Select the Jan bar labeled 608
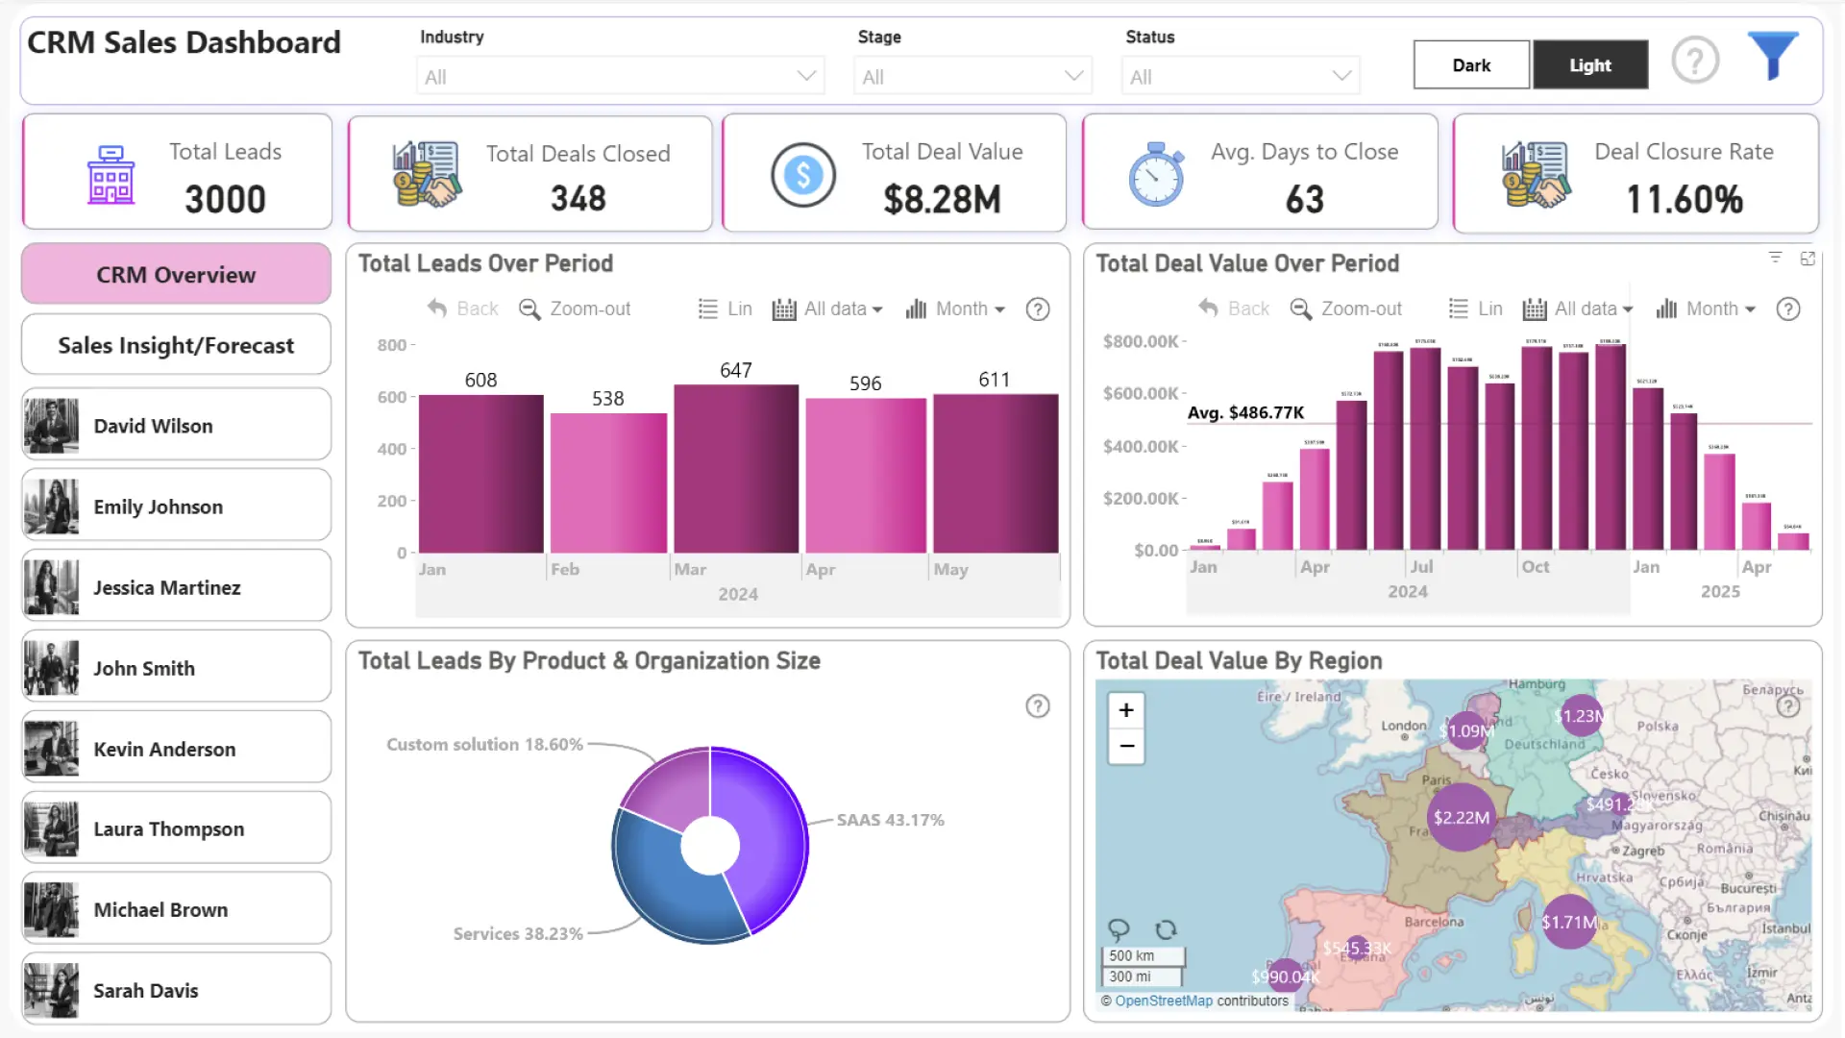The width and height of the screenshot is (1845, 1038). (x=481, y=474)
